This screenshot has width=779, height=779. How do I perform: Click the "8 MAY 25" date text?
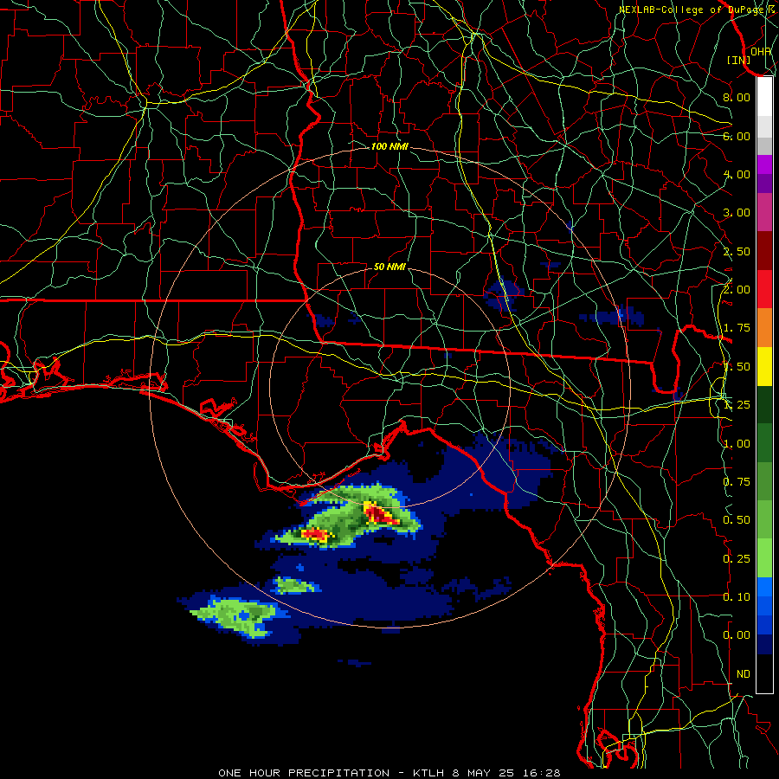coord(484,773)
